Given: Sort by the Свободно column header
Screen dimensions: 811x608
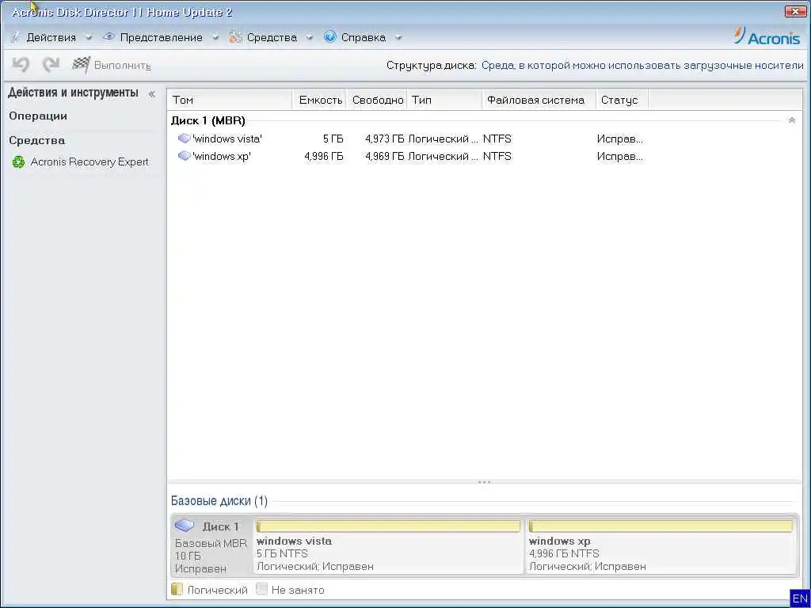Looking at the screenshot, I should pos(377,100).
